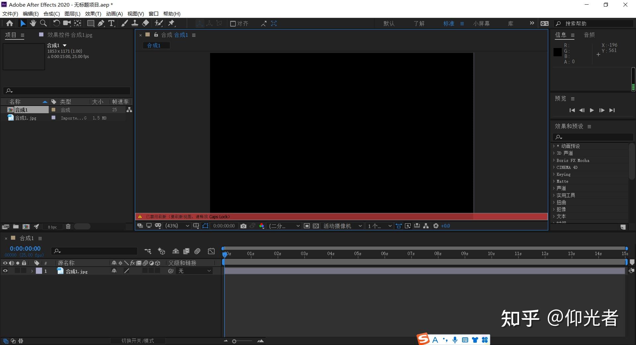Click the timeline zoom slider handle

[234, 341]
